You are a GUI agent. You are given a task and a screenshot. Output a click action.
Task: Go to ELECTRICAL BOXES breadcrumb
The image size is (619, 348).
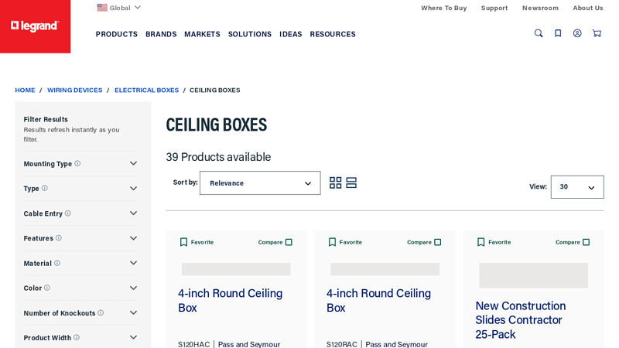tap(146, 90)
